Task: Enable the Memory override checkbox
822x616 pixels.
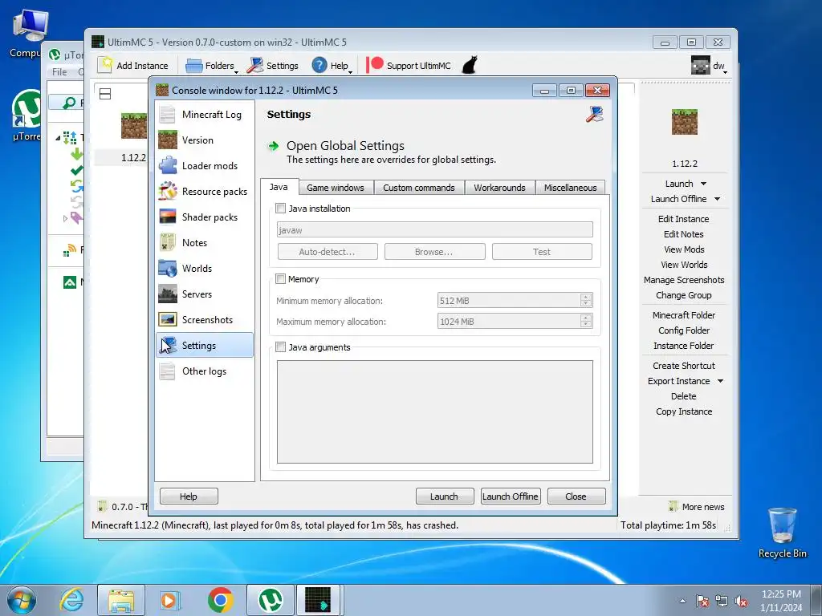Action: pyautogui.click(x=281, y=279)
